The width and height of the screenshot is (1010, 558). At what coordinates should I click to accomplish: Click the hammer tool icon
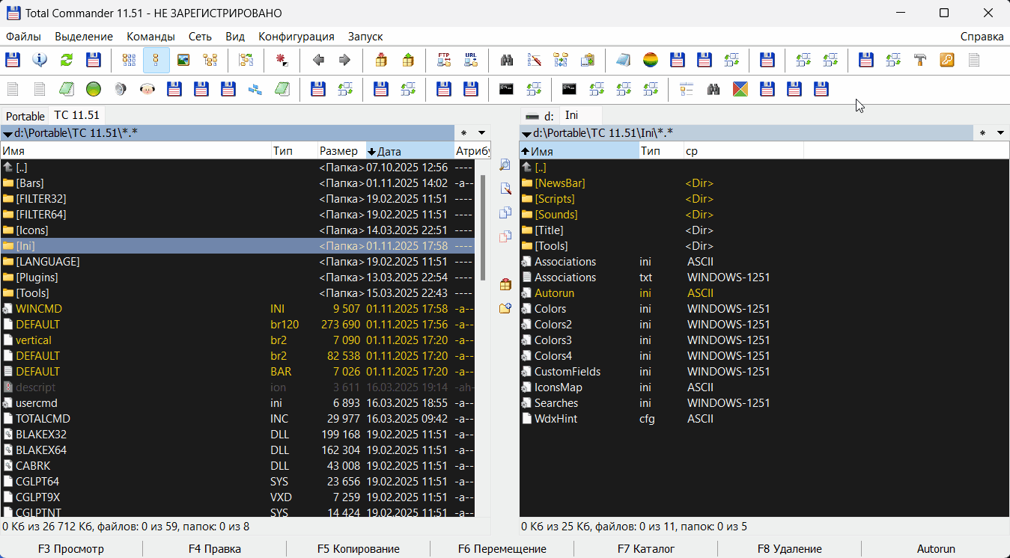coord(920,61)
